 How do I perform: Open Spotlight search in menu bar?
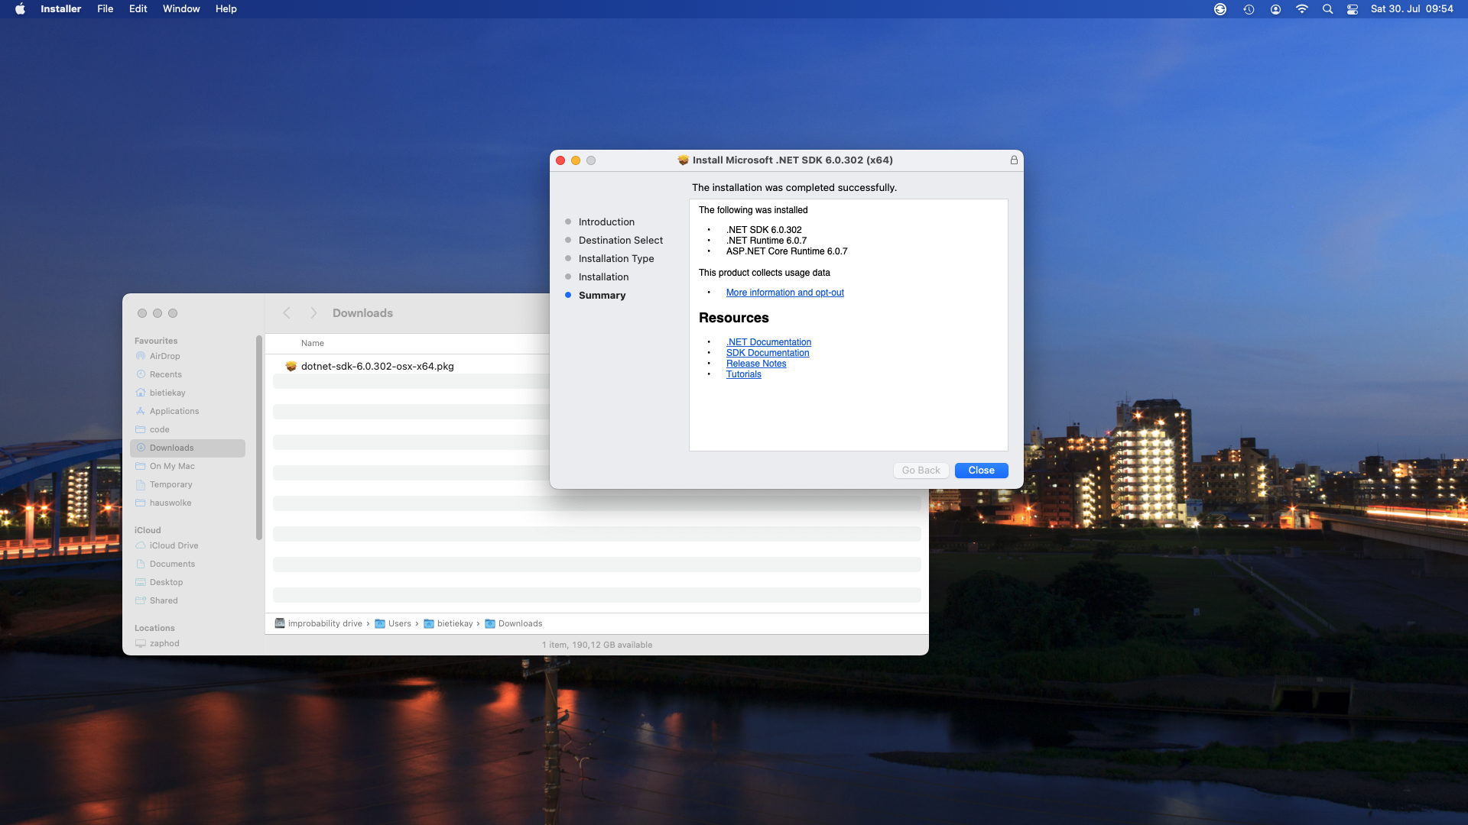(1327, 9)
